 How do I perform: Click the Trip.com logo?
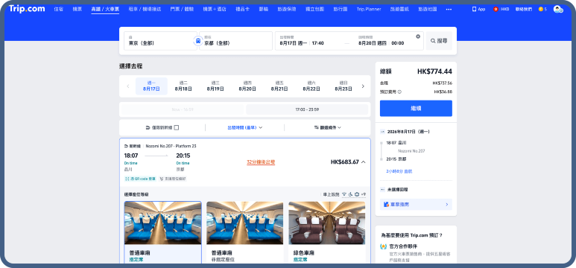pyautogui.click(x=27, y=9)
